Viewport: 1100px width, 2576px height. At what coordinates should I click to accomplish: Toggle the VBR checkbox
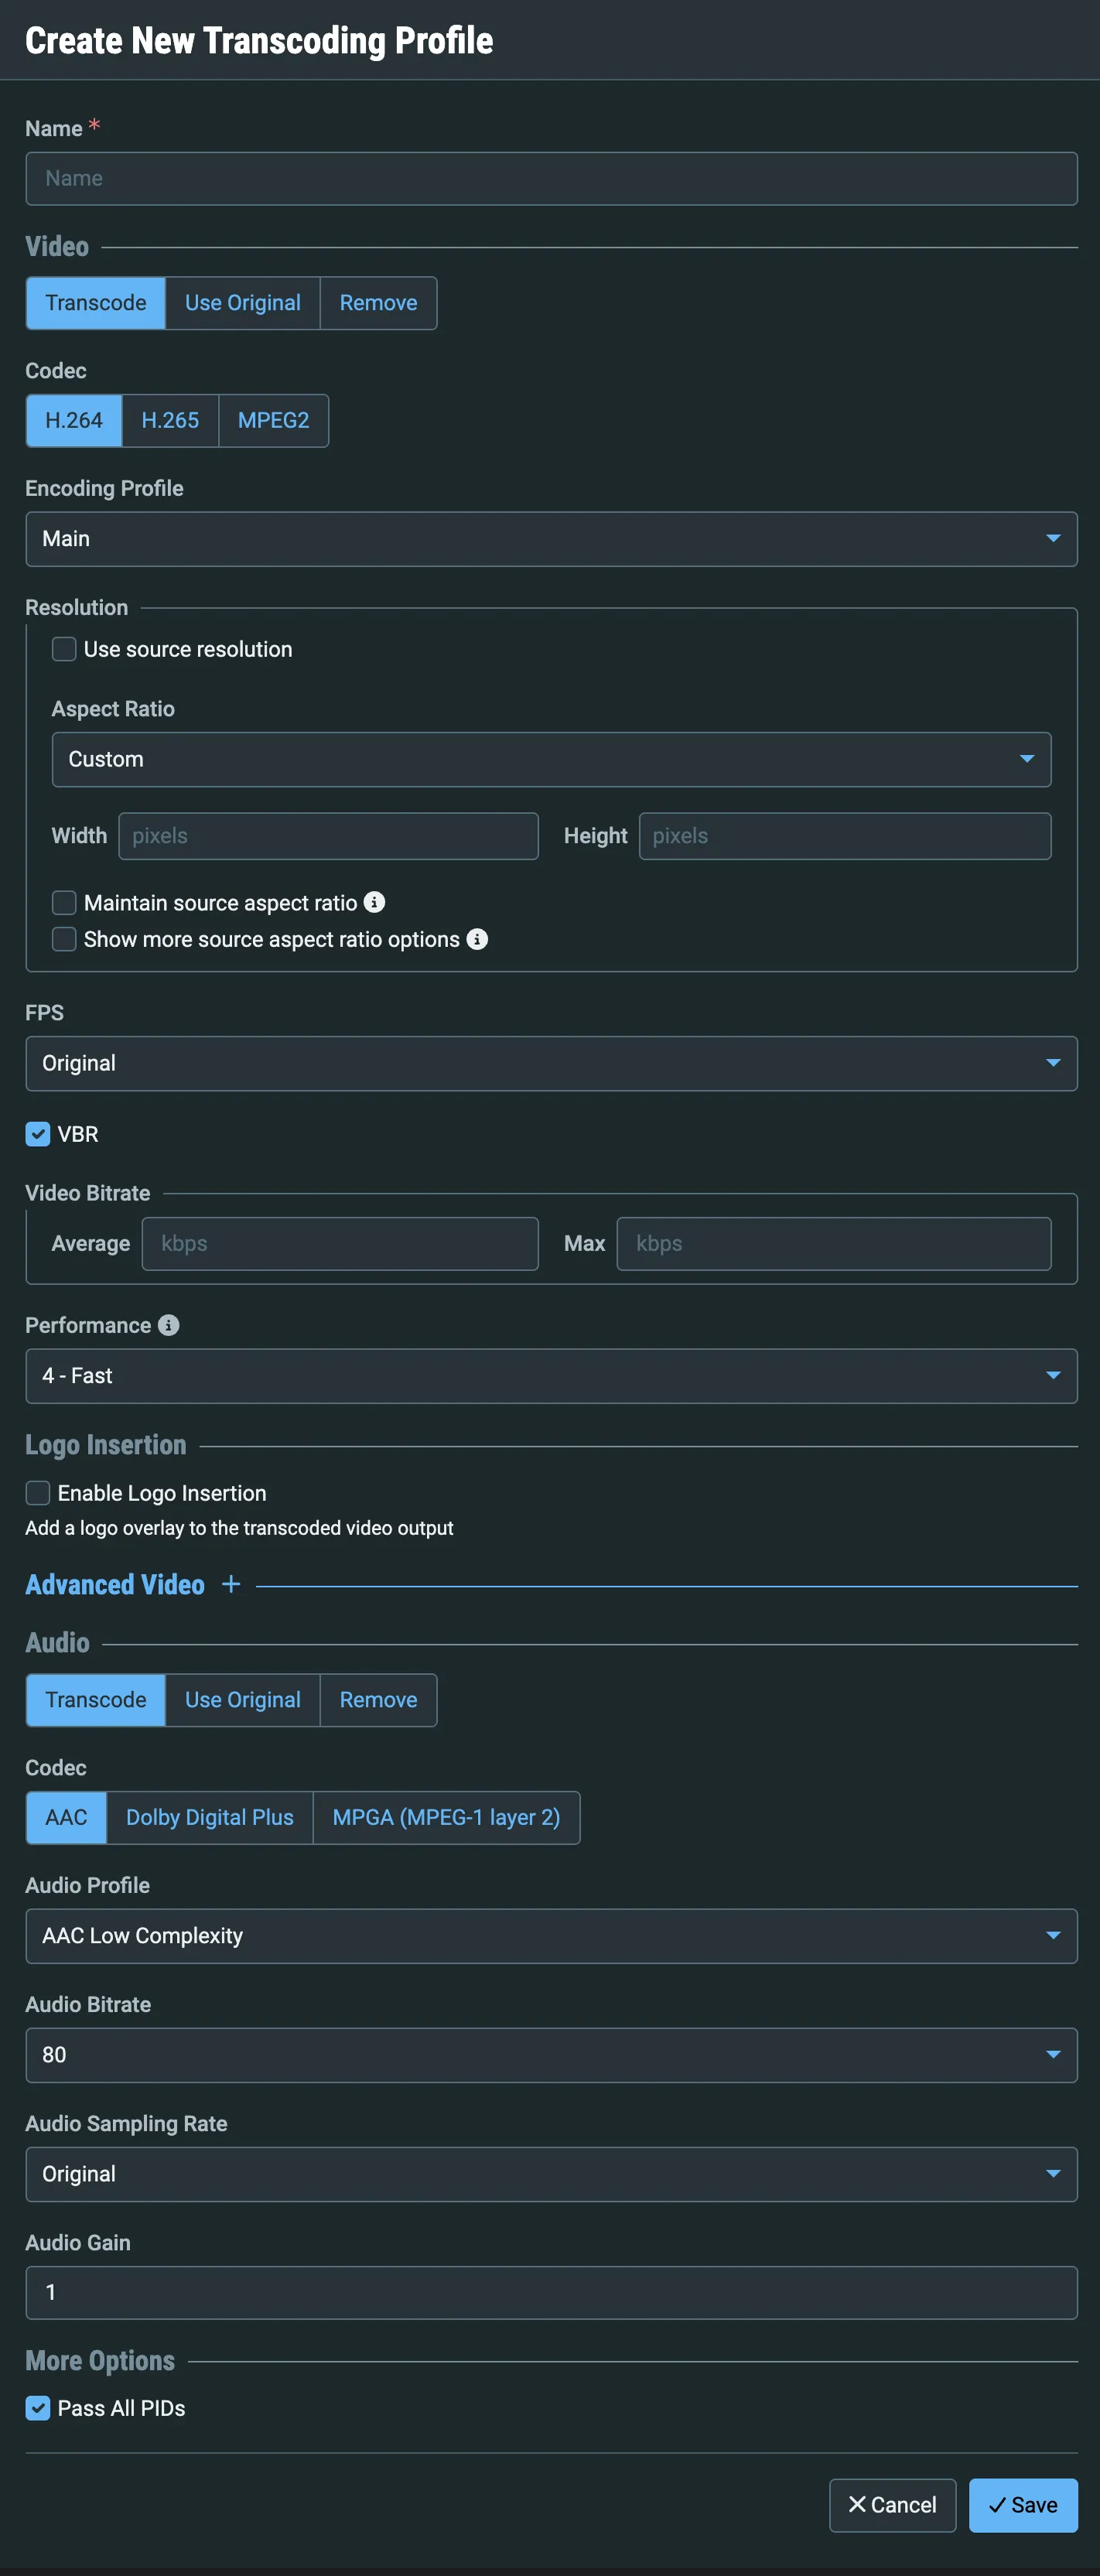(38, 1134)
